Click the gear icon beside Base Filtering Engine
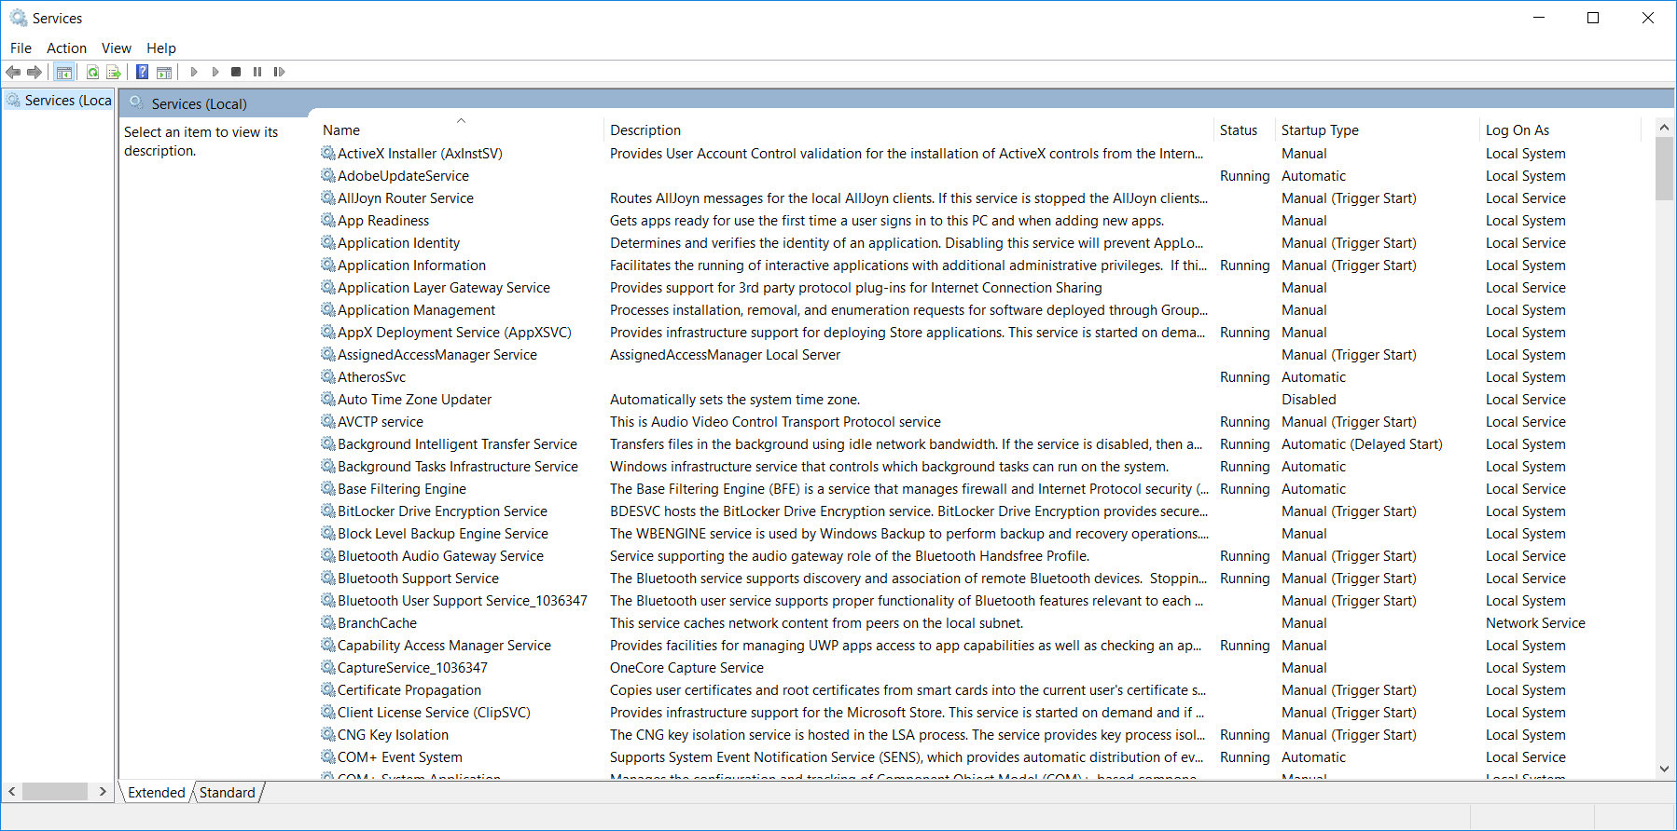 (x=328, y=488)
